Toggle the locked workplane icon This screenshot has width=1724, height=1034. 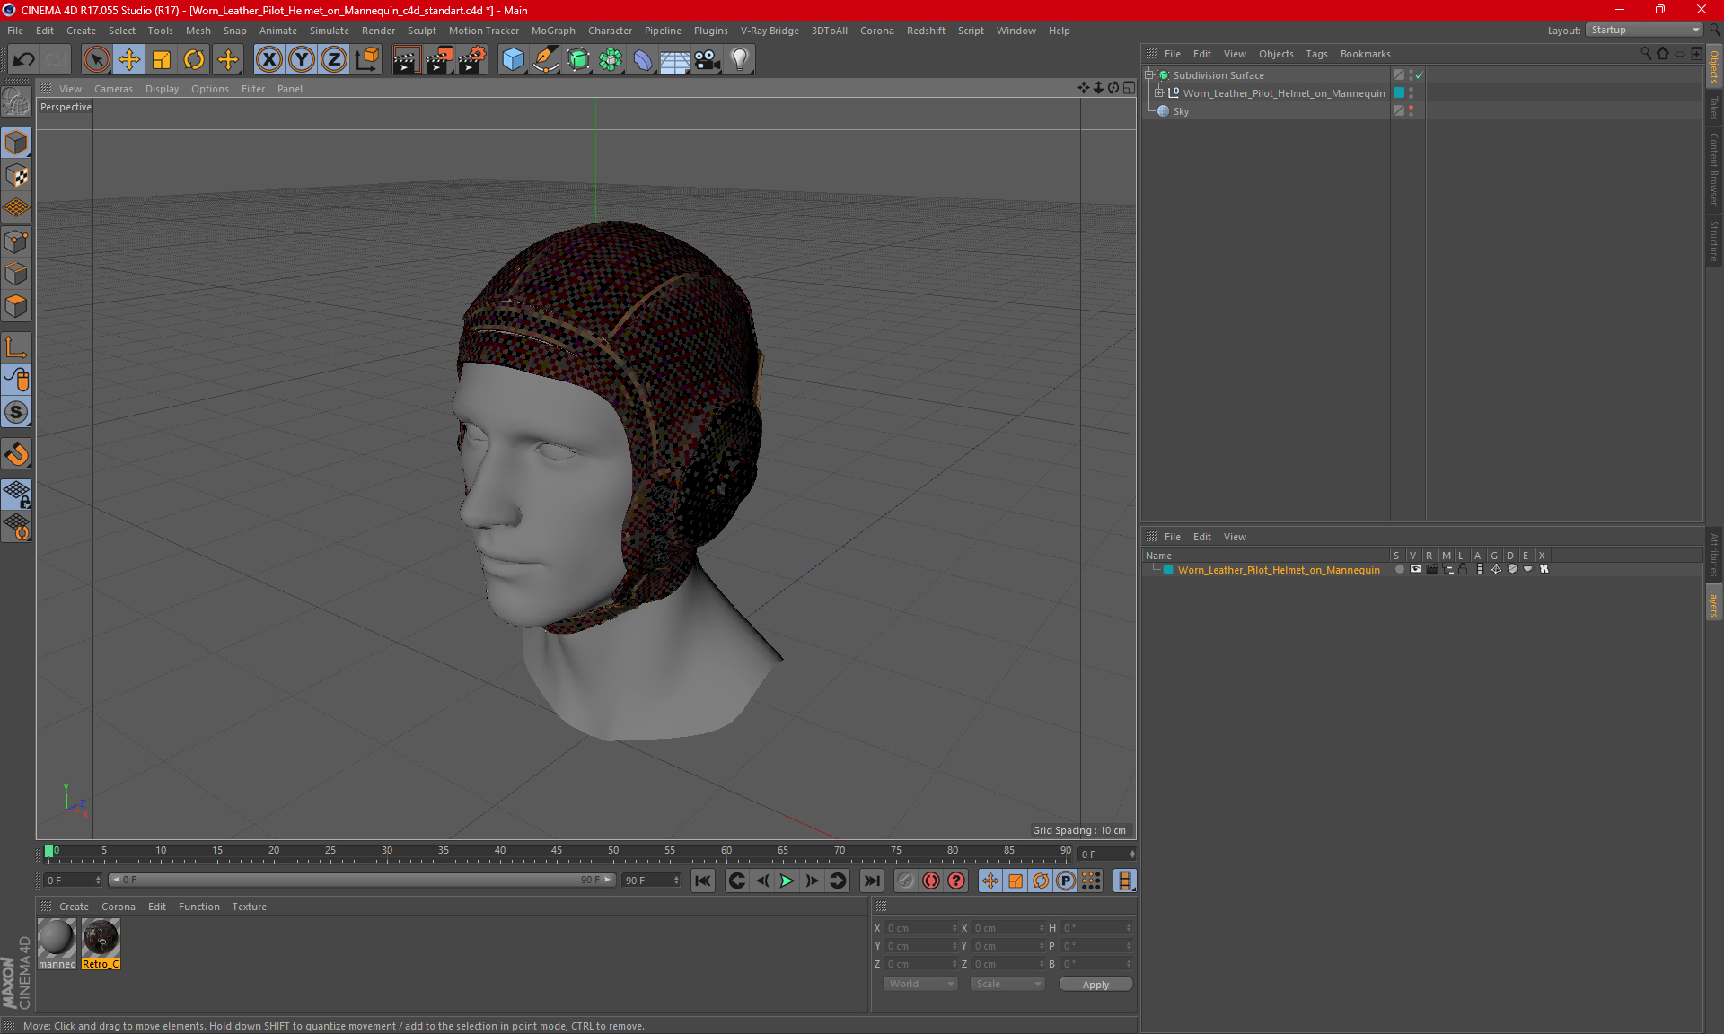(16, 494)
